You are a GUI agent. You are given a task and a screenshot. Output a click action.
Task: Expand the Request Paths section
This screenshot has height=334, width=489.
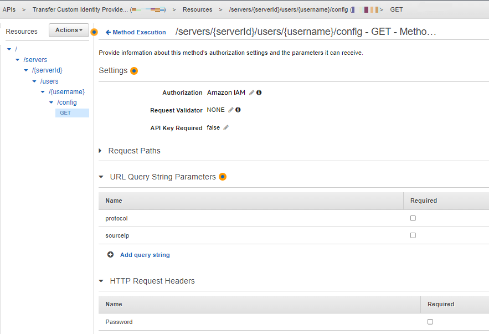click(x=100, y=151)
